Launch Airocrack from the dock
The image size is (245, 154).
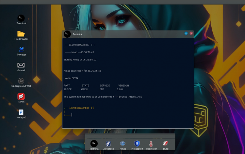coord(108,143)
